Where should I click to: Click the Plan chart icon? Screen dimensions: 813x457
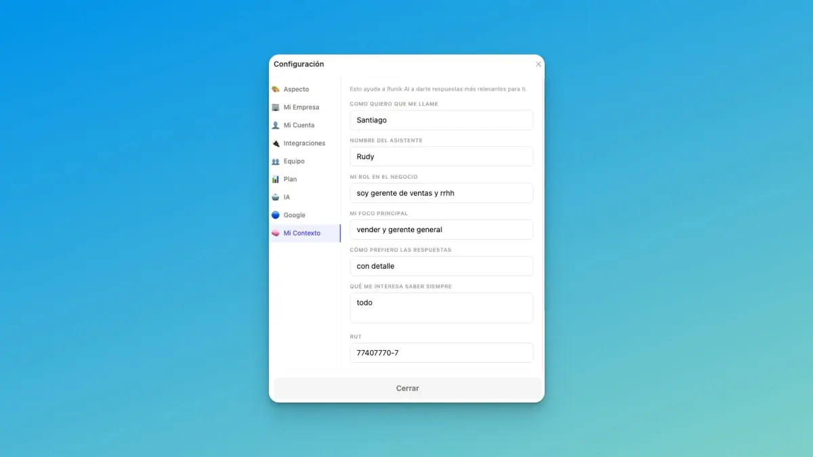[276, 179]
